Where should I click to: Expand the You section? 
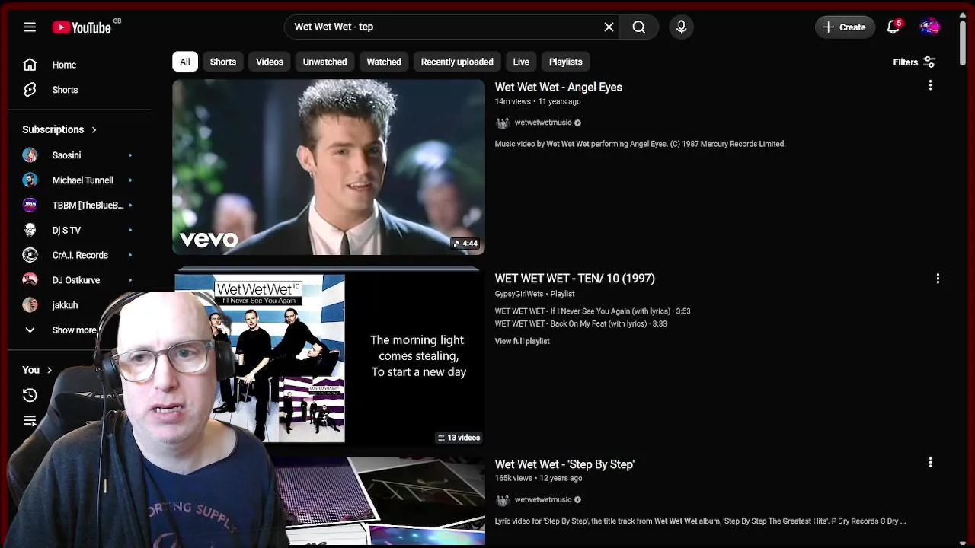click(37, 370)
